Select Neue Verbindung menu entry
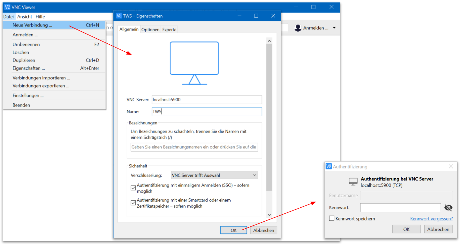Image resolution: width=462 pixels, height=244 pixels. coord(54,25)
